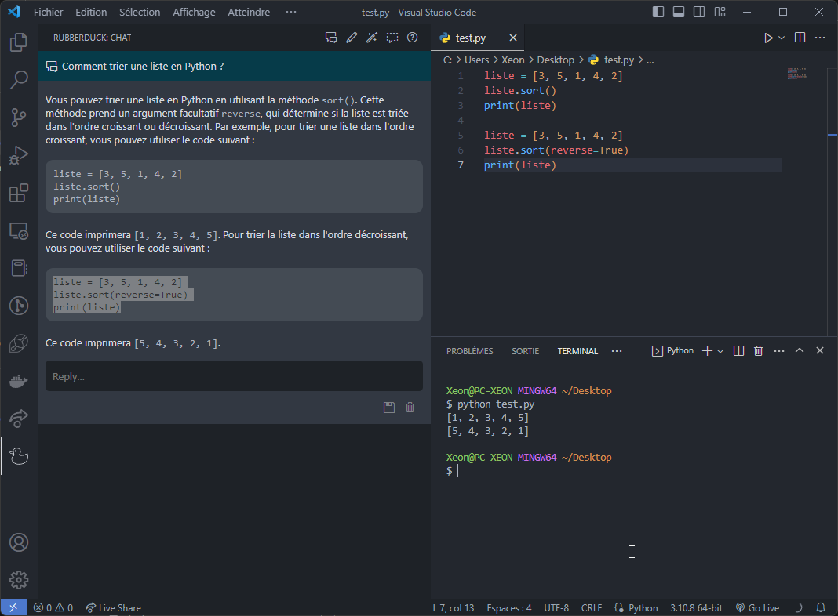Open the Search view in activity bar
838x616 pixels.
point(19,79)
